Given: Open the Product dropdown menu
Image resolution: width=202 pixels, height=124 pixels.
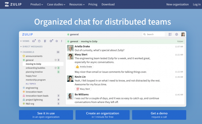Looking at the screenshot, I should click(37, 4).
